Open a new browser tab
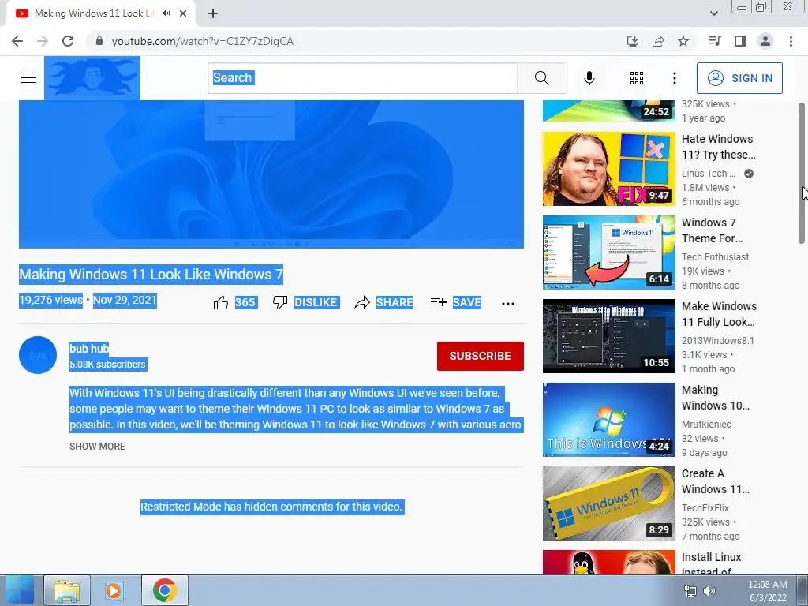The height and width of the screenshot is (606, 808). 213,13
